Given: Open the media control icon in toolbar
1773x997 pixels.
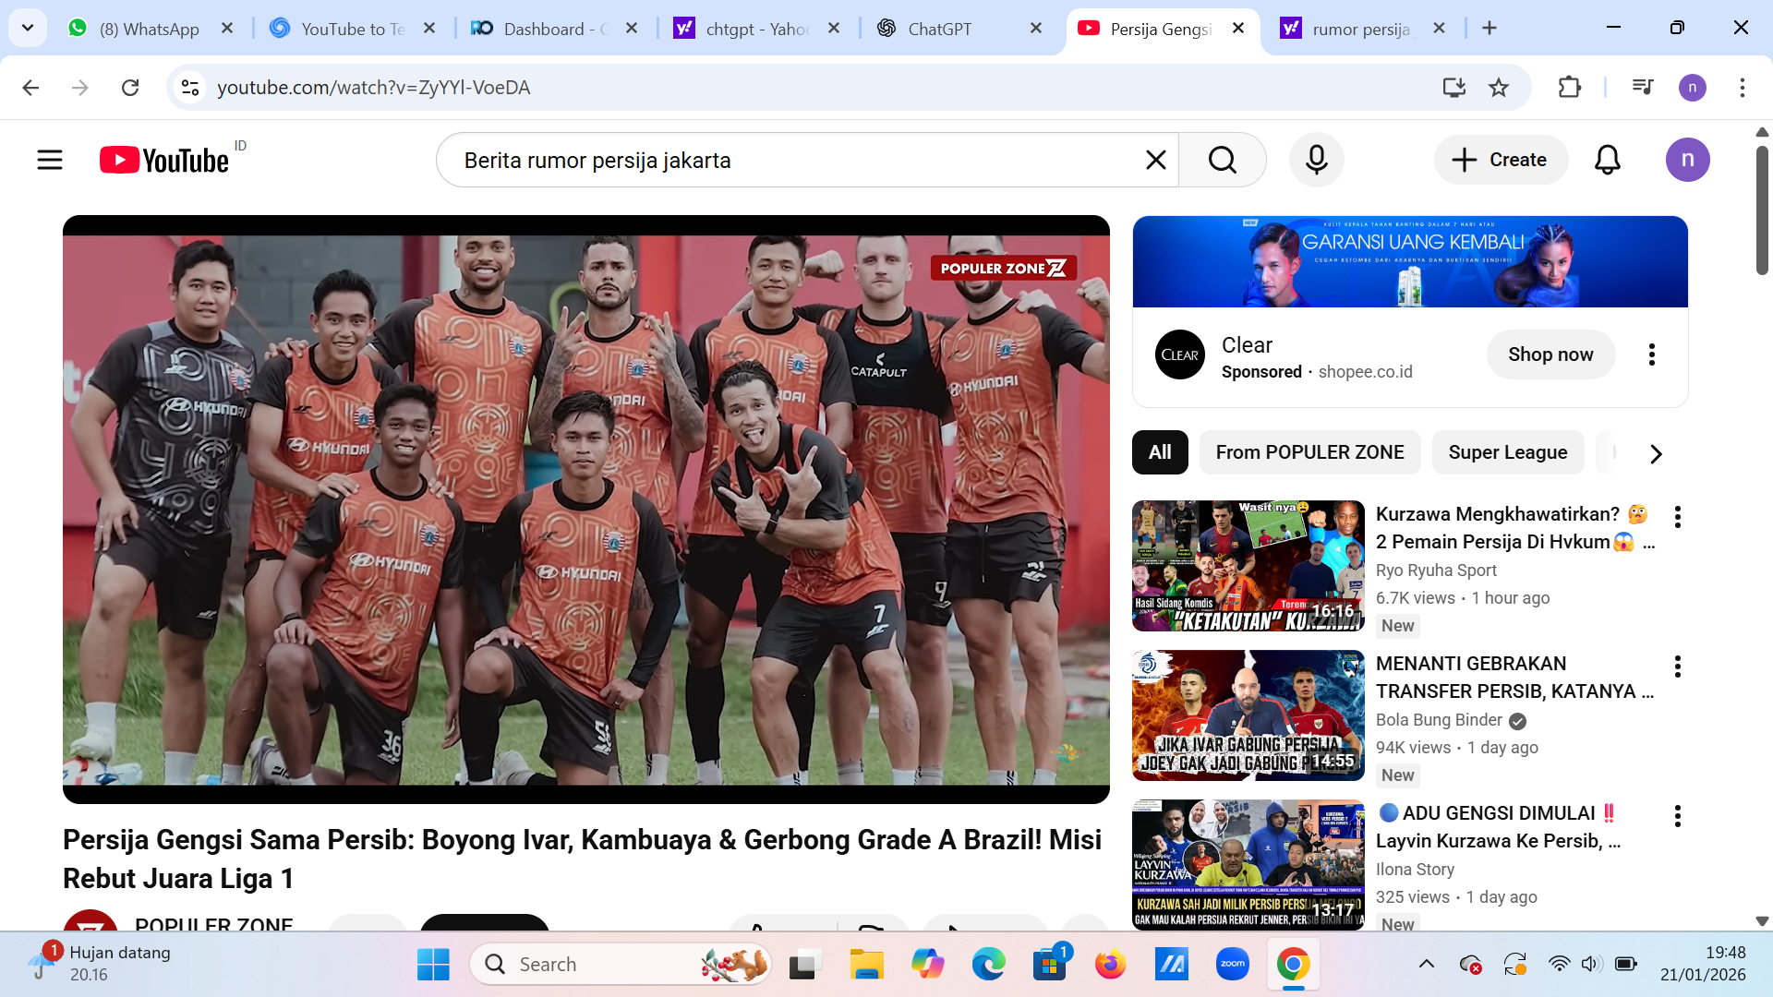Looking at the screenshot, I should (1643, 87).
